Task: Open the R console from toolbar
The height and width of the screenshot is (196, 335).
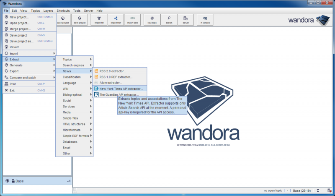Action: (x=205, y=19)
